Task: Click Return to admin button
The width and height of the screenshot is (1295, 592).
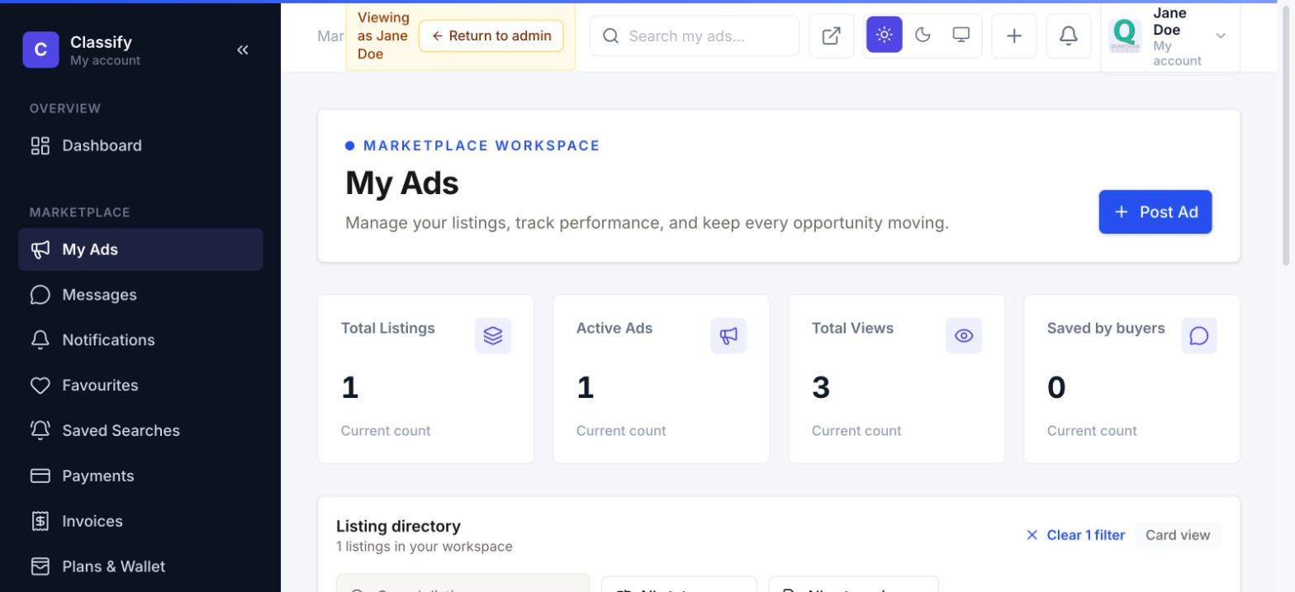Action: click(x=491, y=36)
